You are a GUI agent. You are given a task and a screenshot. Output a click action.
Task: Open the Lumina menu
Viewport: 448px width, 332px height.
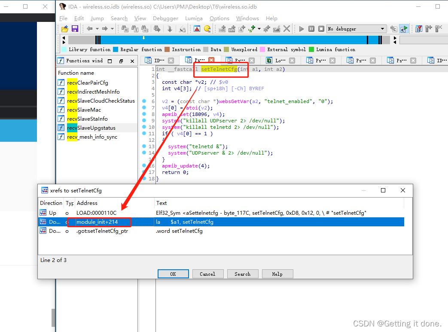194,18
